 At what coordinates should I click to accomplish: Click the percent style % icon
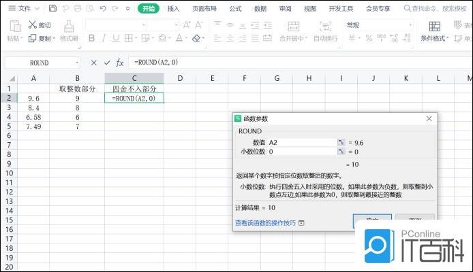coord(369,38)
